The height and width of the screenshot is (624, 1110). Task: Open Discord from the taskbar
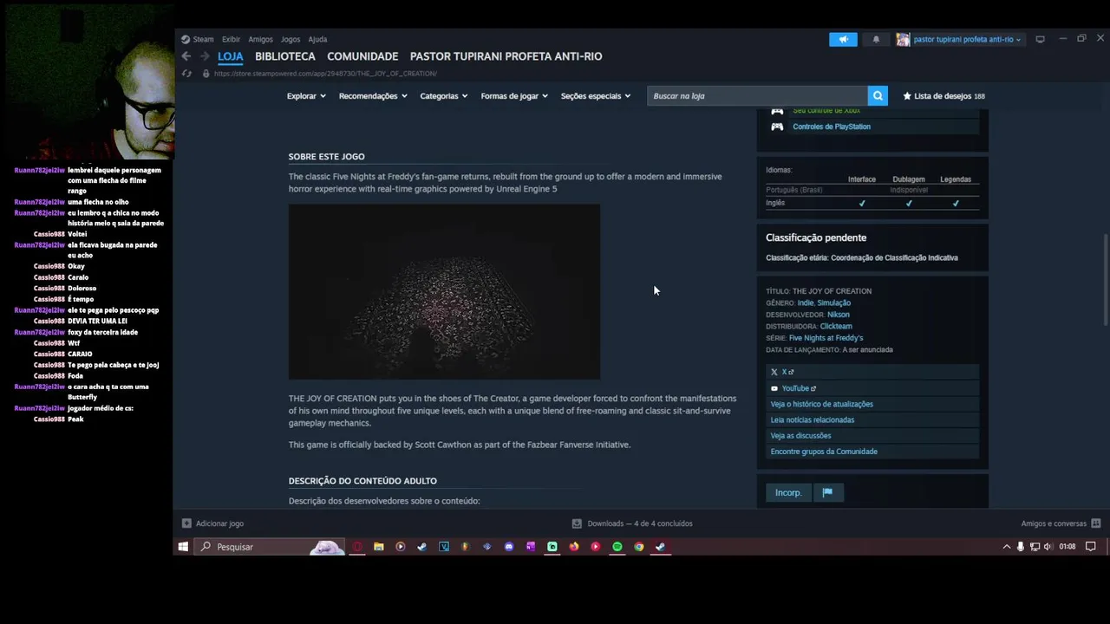(509, 547)
